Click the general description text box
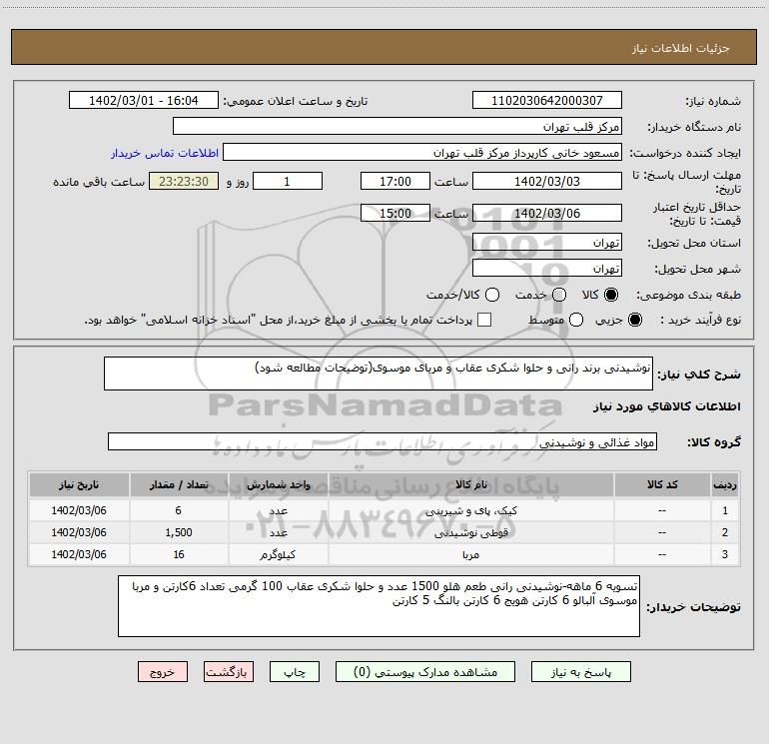The image size is (769, 744). (x=379, y=373)
